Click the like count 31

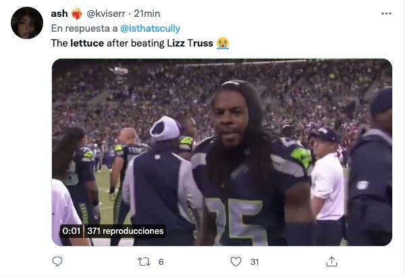pos(255,261)
